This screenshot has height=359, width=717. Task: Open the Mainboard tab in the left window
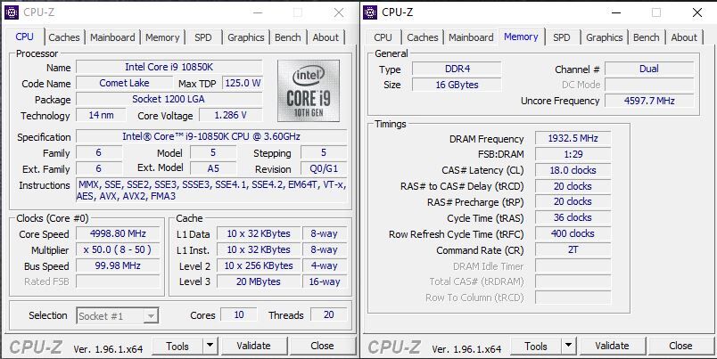pyautogui.click(x=112, y=37)
